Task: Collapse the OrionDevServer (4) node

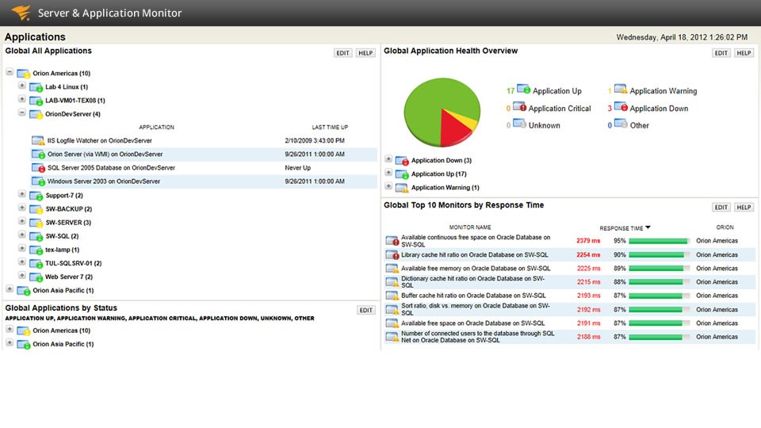Action: tap(22, 113)
